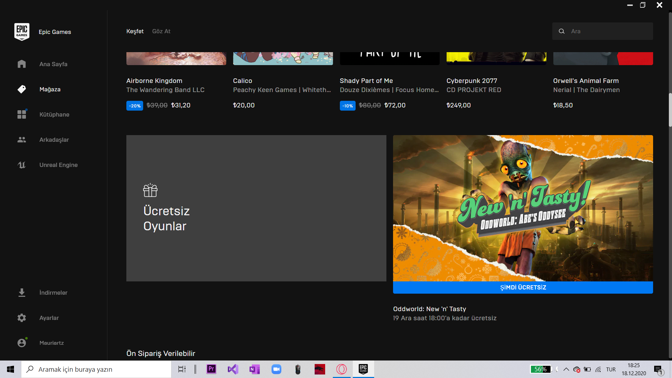The height and width of the screenshot is (378, 672).
Task: Open Cyberpunk 2077 game title link
Action: click(471, 81)
